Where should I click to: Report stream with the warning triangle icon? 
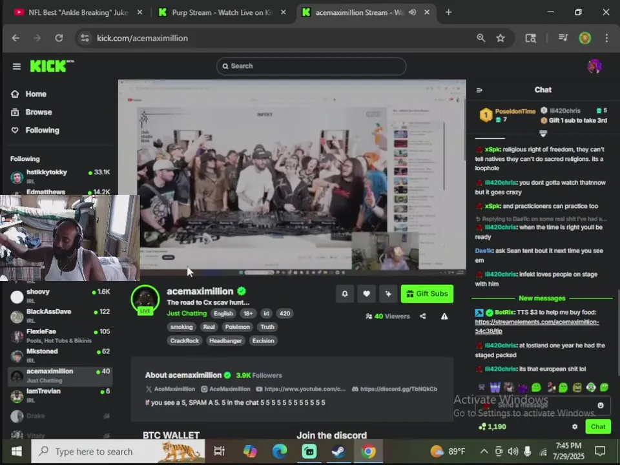point(444,316)
